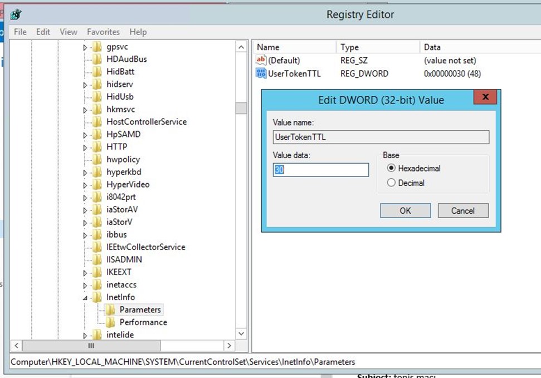Click the HyperVideo folder icon
Screen dimensions: 541x378
(x=98, y=184)
